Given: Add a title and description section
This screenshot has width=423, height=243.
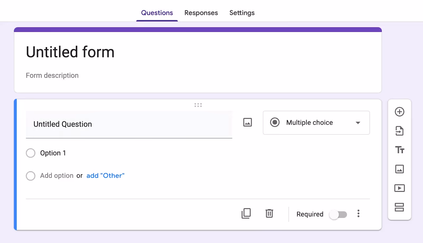Looking at the screenshot, I should [x=400, y=150].
